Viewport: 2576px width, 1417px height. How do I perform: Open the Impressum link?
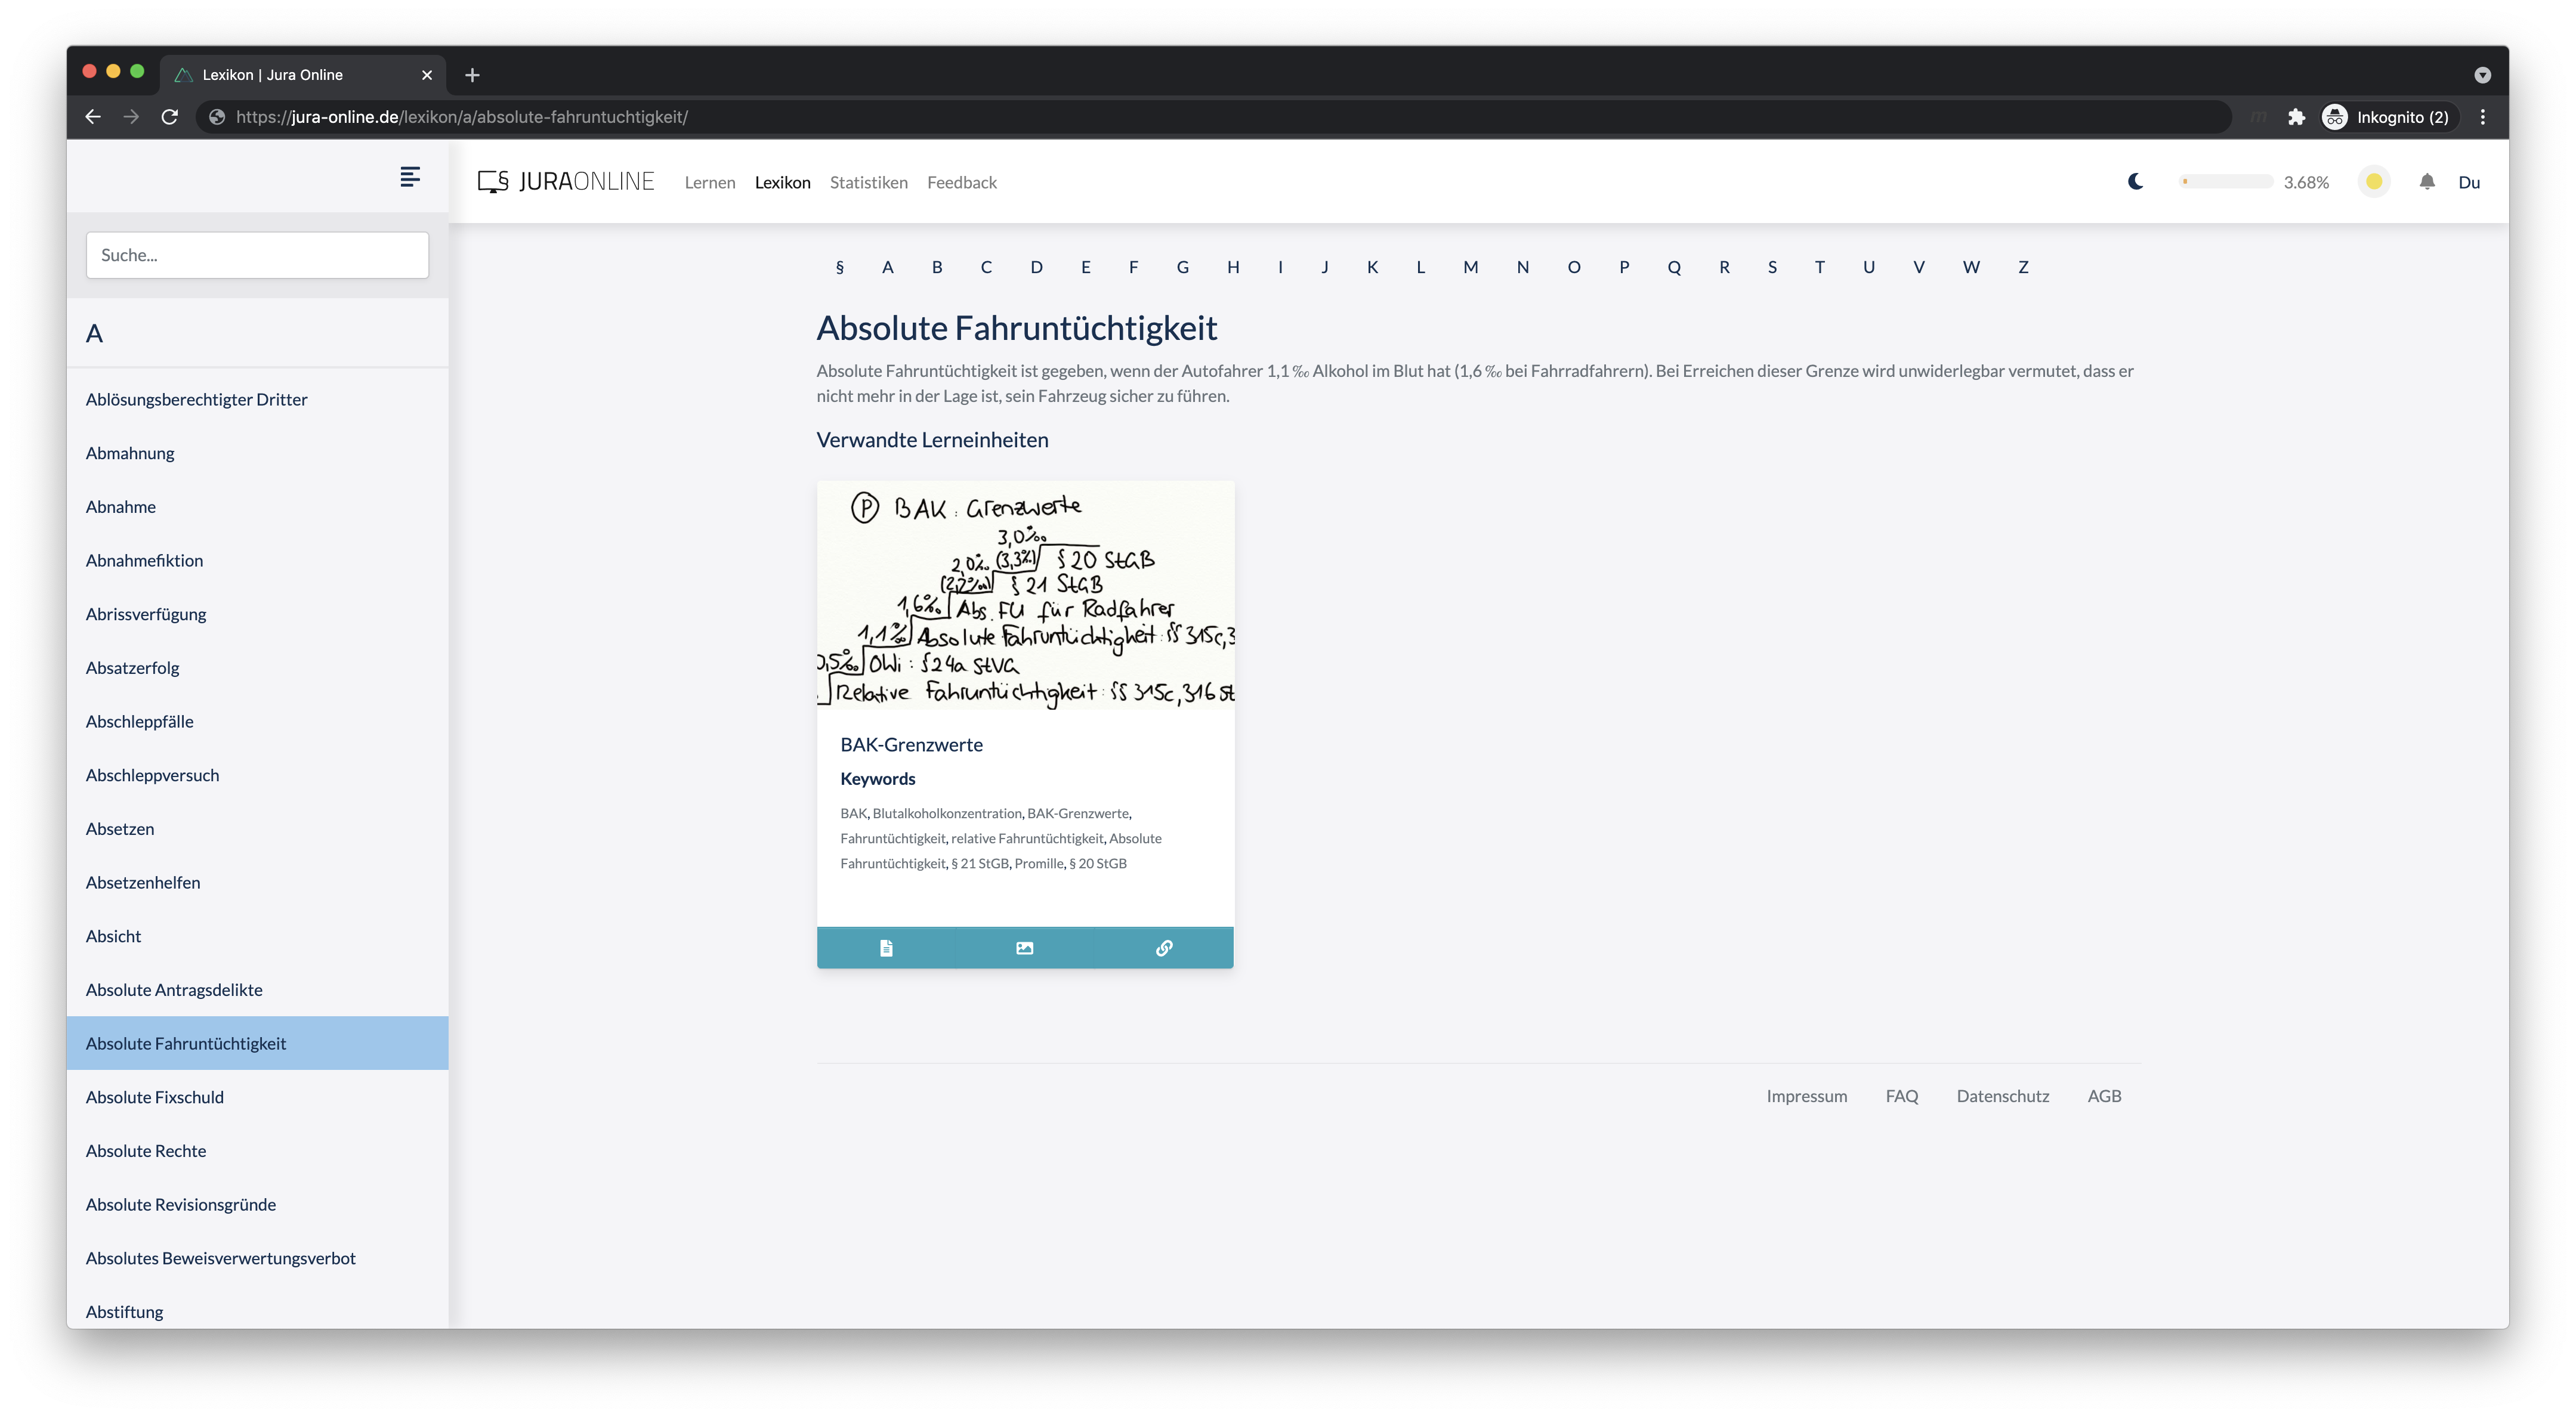[1806, 1095]
